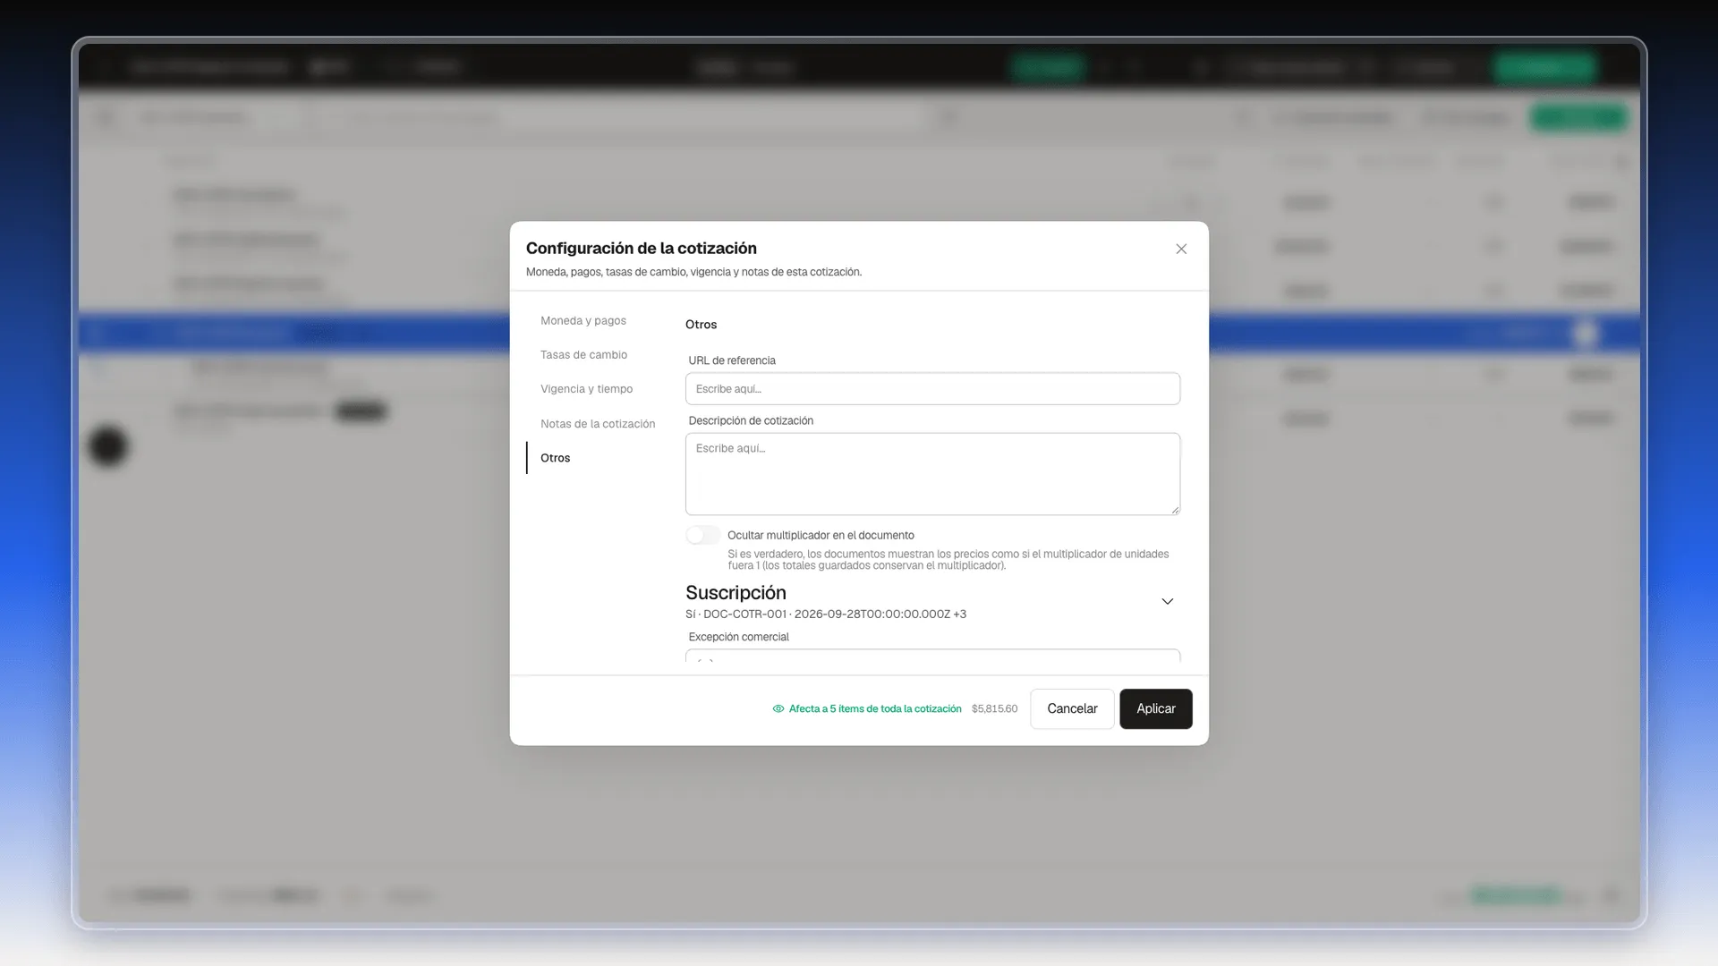Toggle Ocultar multiplicador en el documento

[702, 535]
